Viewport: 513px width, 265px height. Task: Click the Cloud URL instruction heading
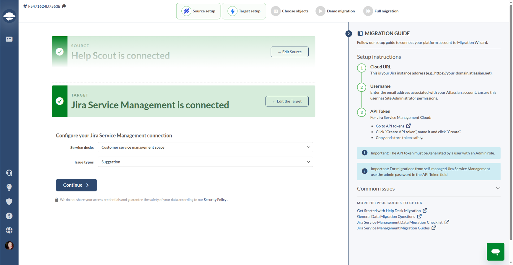click(x=381, y=67)
